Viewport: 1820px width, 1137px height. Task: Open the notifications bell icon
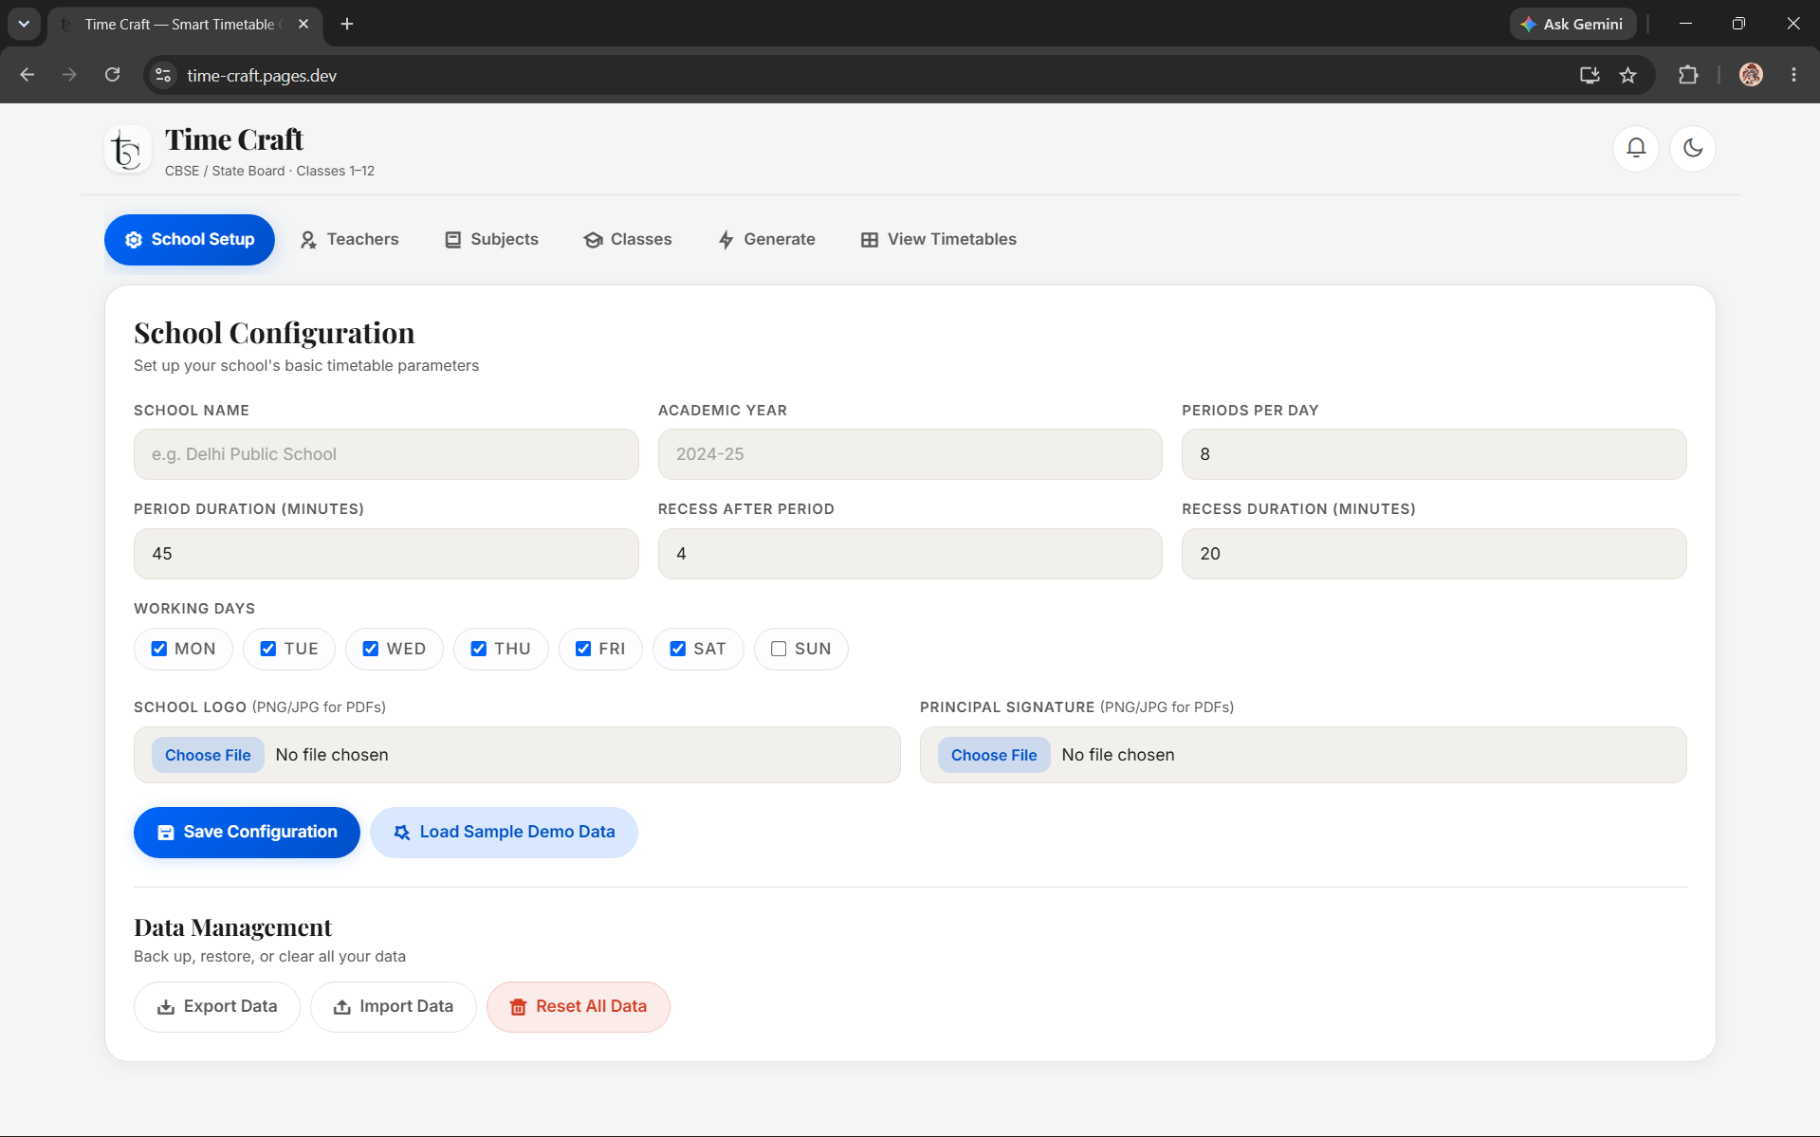1636,148
